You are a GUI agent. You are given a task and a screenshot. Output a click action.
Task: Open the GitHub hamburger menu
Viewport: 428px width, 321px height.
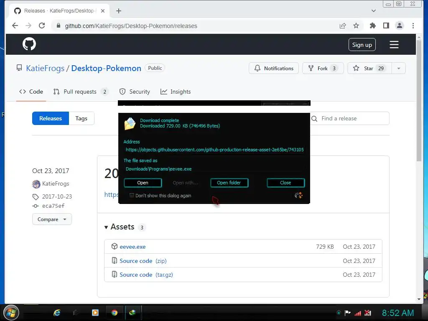394,44
